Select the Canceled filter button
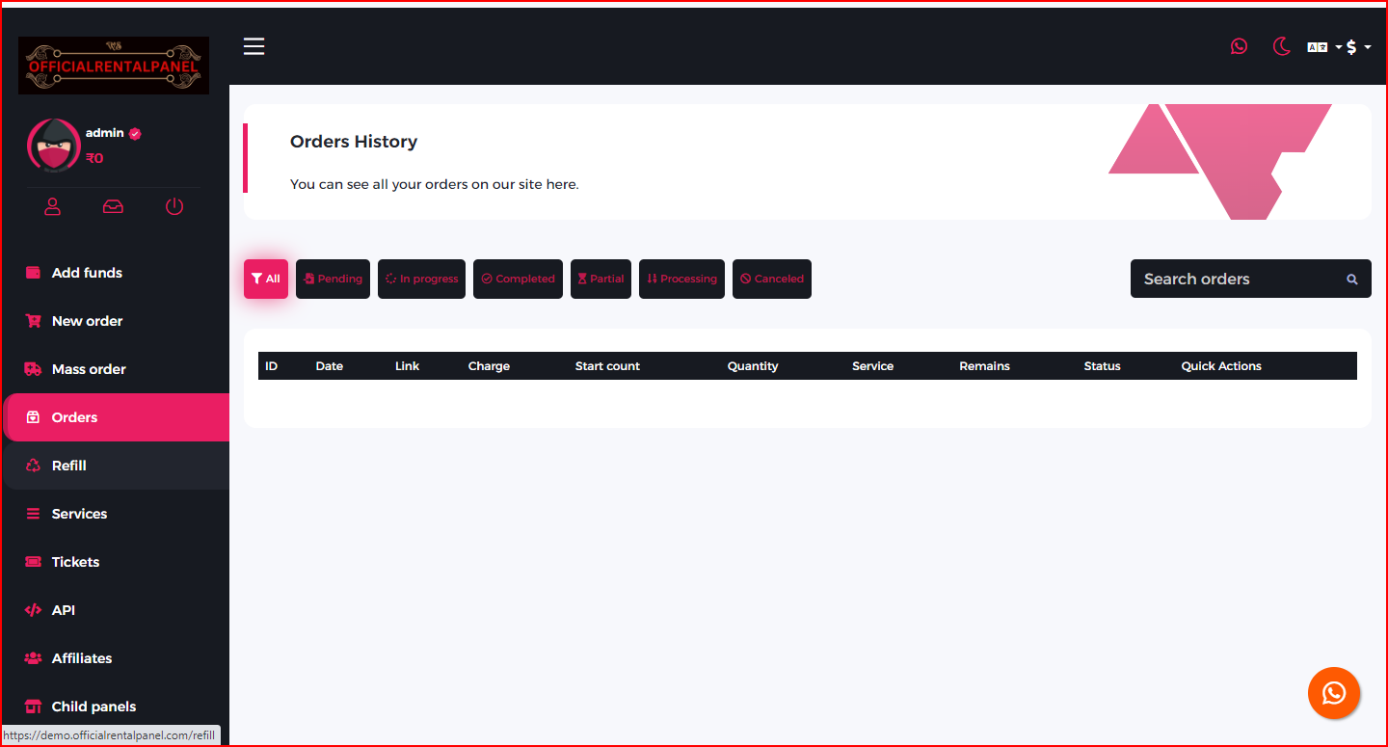This screenshot has width=1388, height=747. point(771,279)
